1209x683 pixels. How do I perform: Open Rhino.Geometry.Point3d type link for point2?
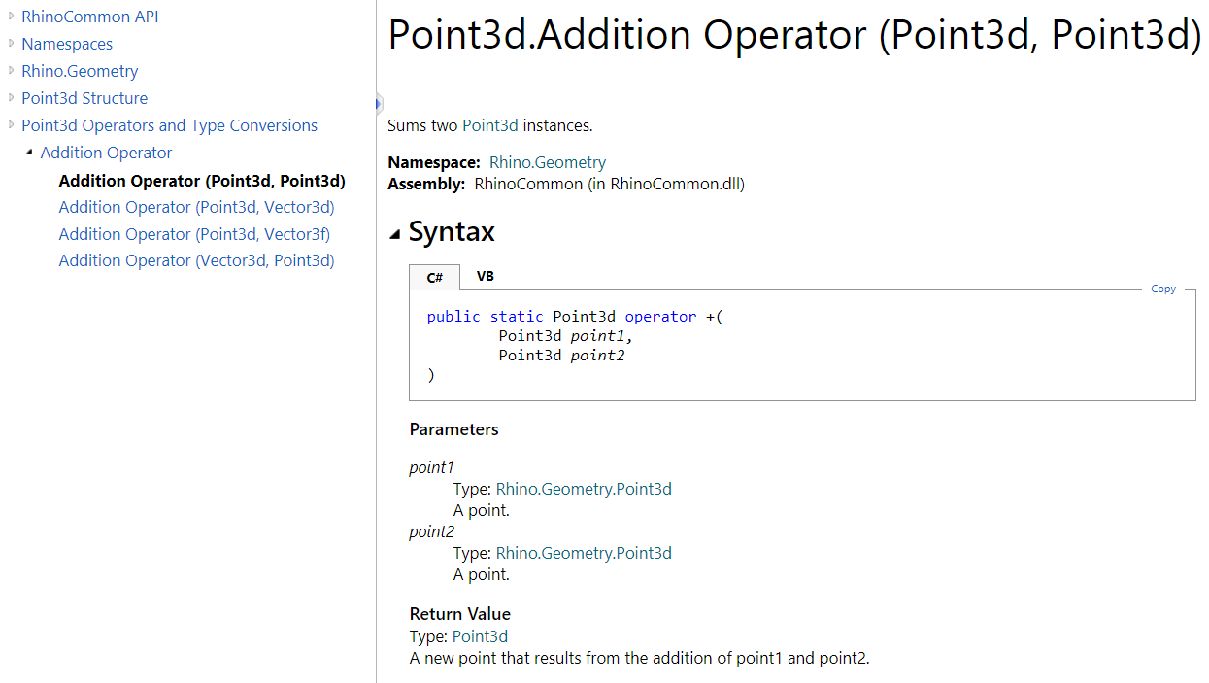pyautogui.click(x=583, y=553)
